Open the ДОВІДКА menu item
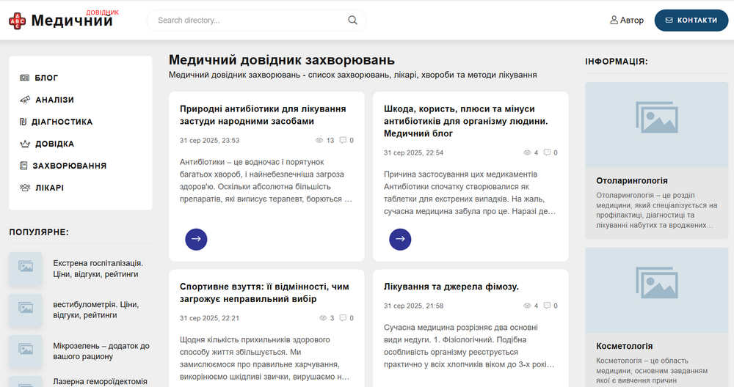This screenshot has width=734, height=387. pos(55,144)
